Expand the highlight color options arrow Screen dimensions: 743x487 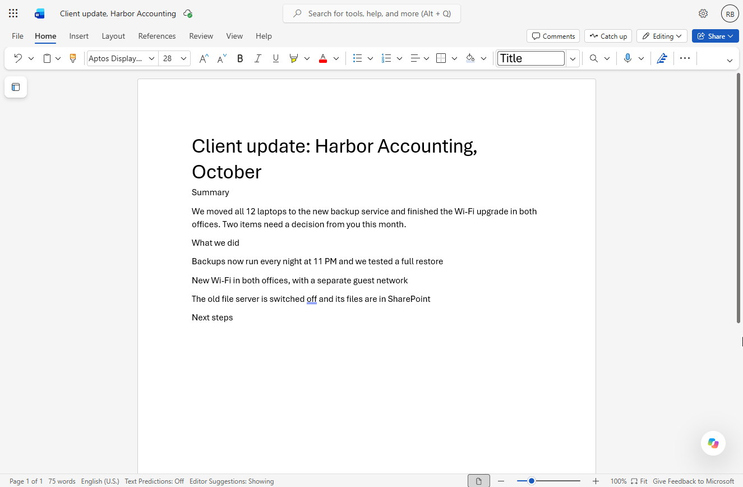[x=307, y=58]
